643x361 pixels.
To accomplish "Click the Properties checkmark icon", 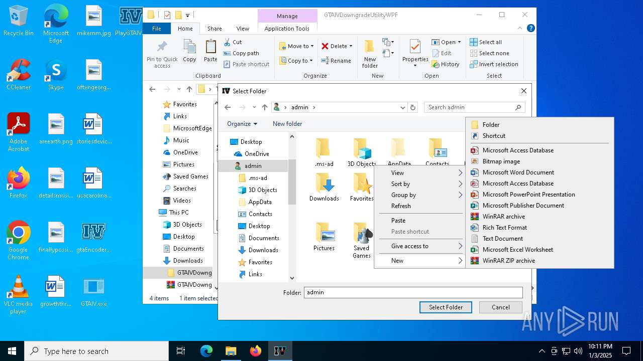I will pyautogui.click(x=415, y=47).
